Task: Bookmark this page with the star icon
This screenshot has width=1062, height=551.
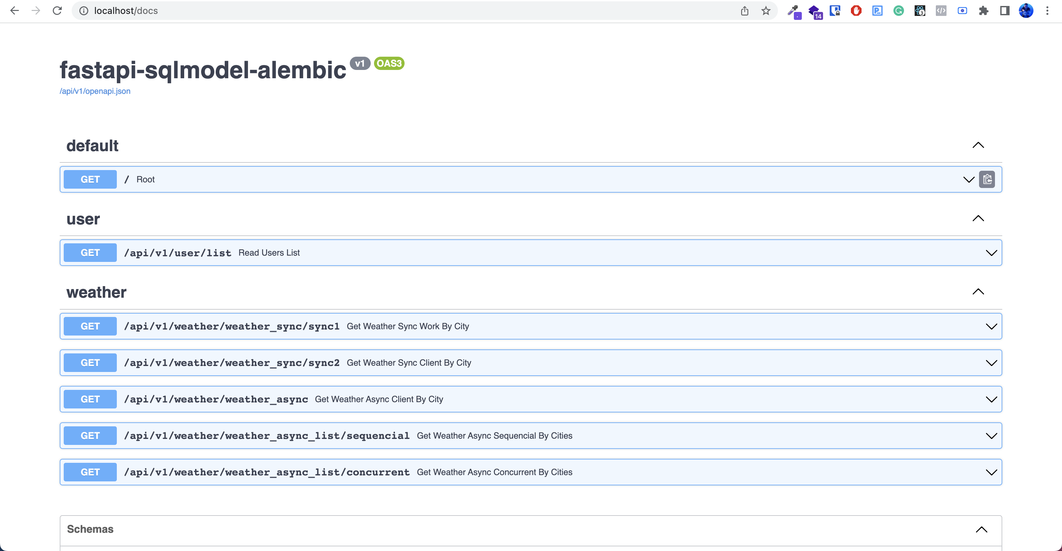Action: point(766,11)
